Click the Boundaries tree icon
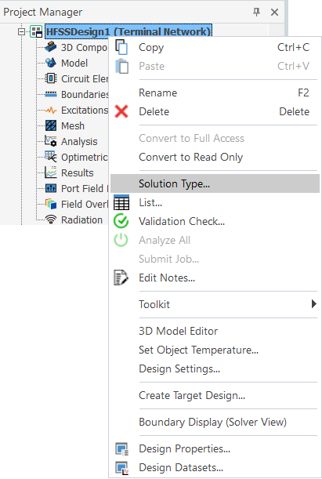The height and width of the screenshot is (479, 322). [x=51, y=94]
